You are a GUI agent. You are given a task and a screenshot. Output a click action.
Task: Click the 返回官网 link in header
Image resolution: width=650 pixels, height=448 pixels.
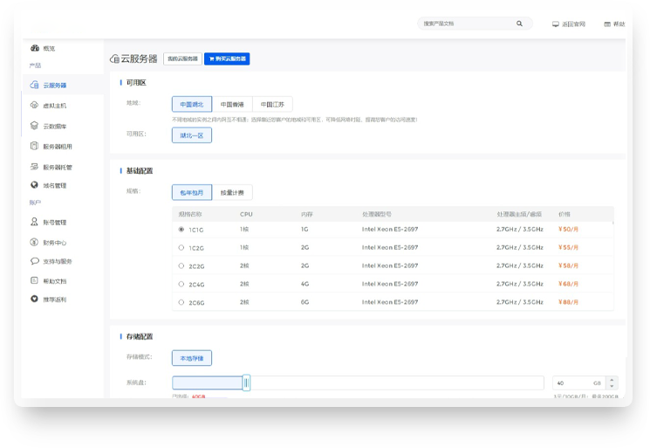pos(569,24)
